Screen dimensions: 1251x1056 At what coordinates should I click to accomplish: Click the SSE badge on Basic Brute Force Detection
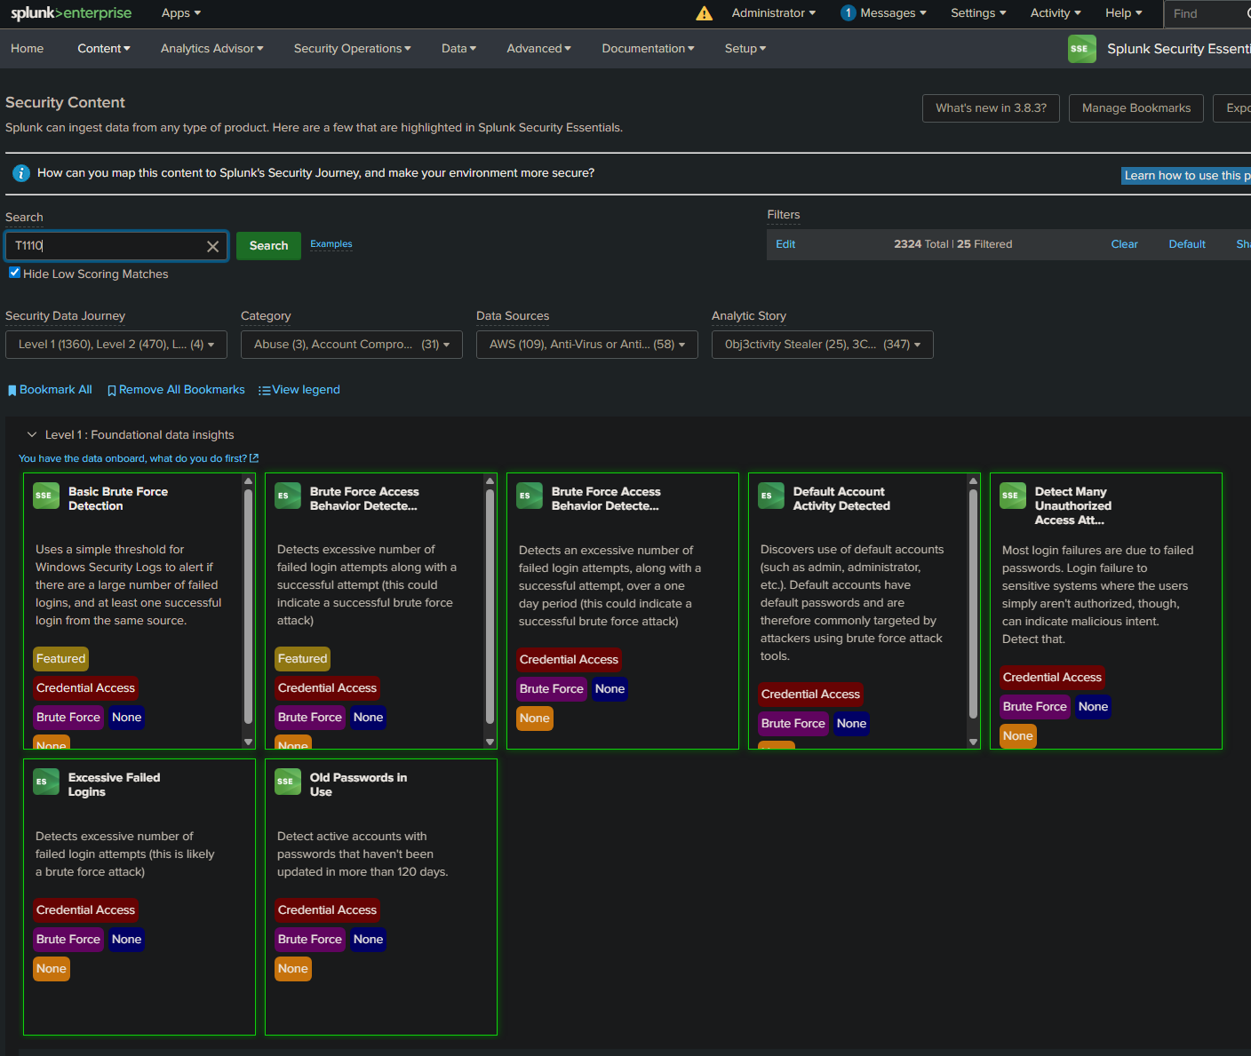click(x=45, y=496)
